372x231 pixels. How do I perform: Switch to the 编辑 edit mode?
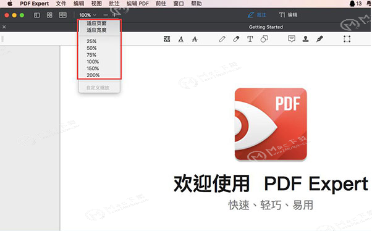point(288,15)
